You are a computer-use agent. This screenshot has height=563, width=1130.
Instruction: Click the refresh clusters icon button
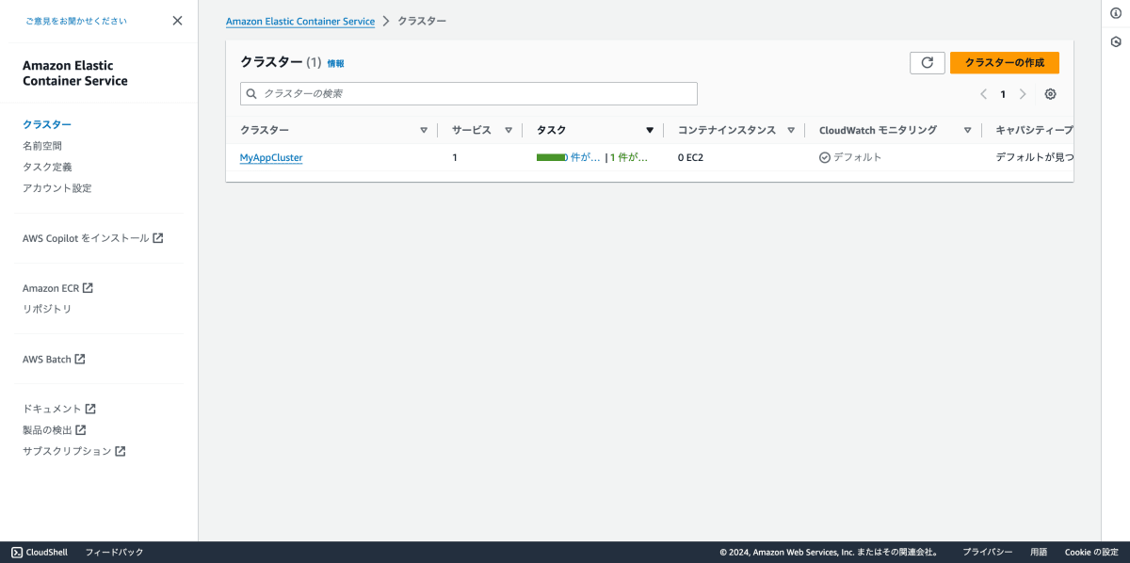[x=927, y=62]
